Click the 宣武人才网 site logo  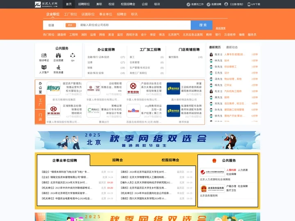(46, 4)
